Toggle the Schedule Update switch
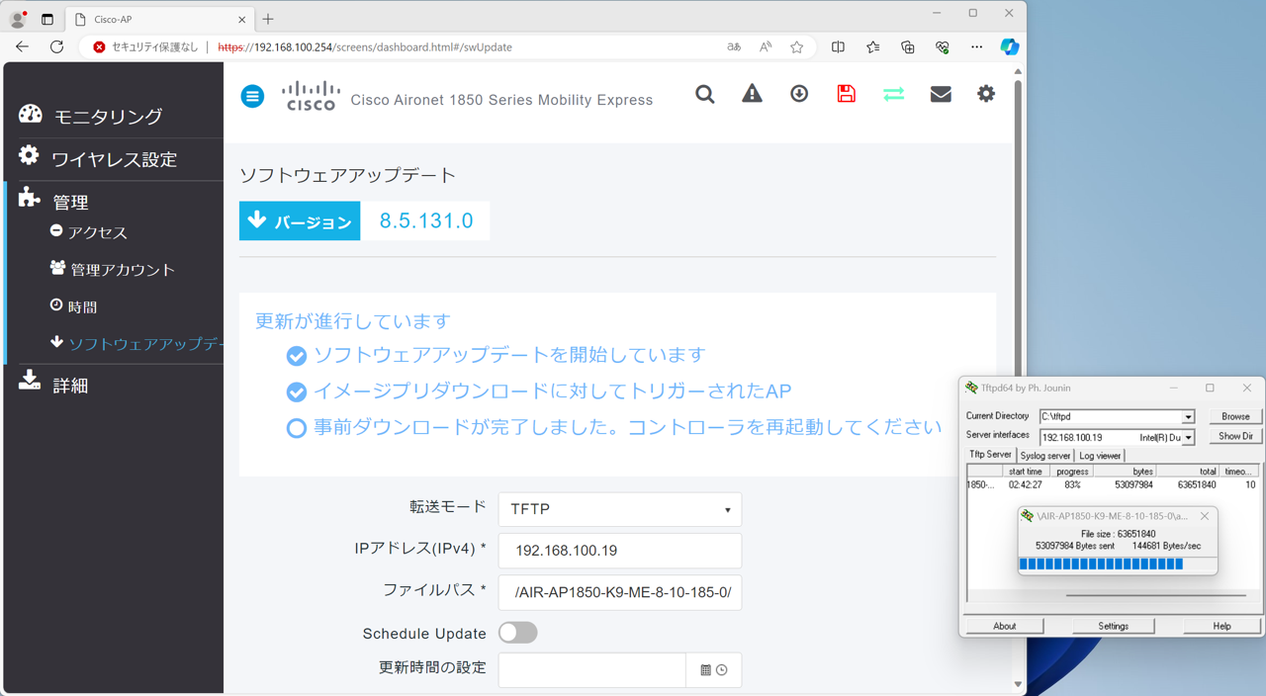Image resolution: width=1266 pixels, height=696 pixels. click(517, 633)
